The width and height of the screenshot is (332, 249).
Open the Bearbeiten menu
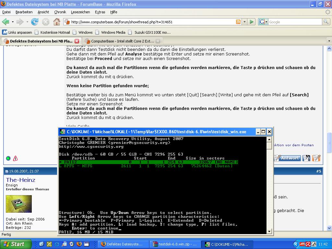[24, 12]
